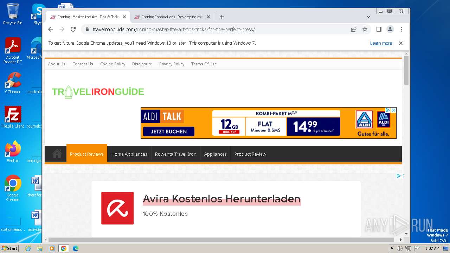This screenshot has width=450, height=253.
Task: Open the volume speaker tray icon
Action: (x=400, y=248)
